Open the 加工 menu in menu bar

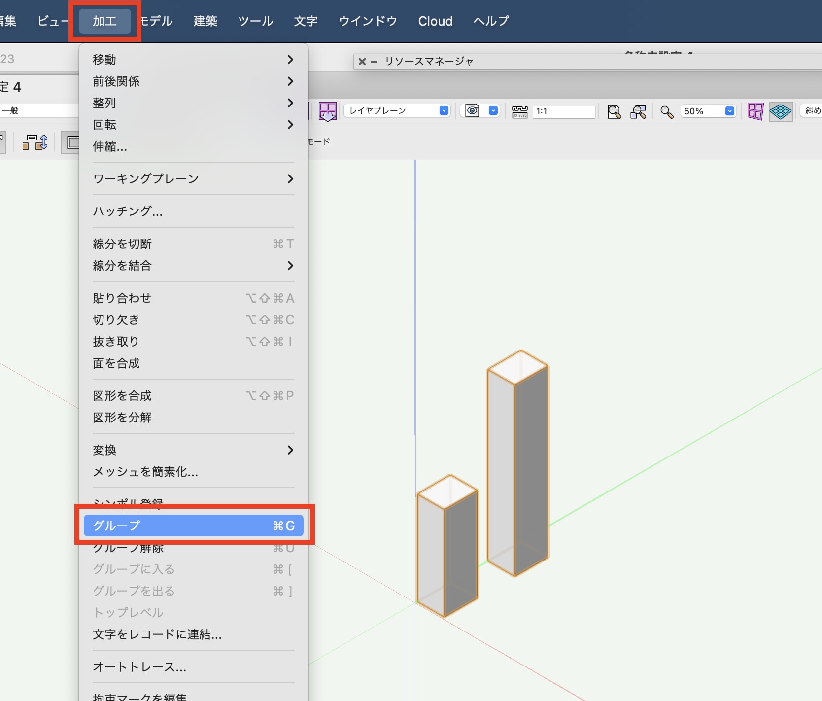point(104,21)
